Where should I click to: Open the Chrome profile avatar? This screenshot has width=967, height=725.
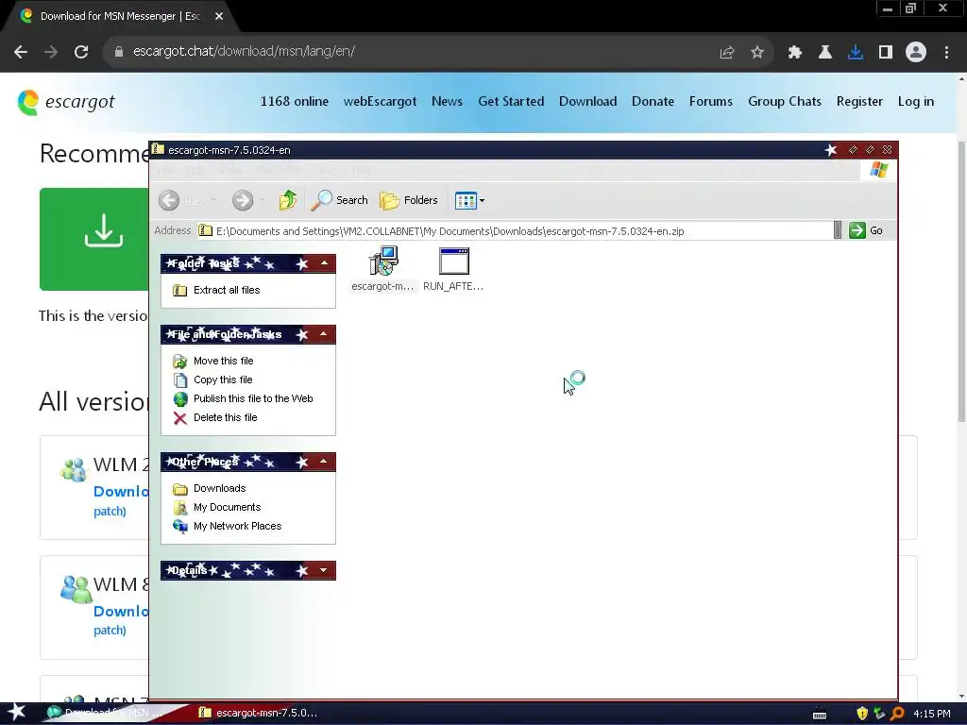(x=916, y=52)
